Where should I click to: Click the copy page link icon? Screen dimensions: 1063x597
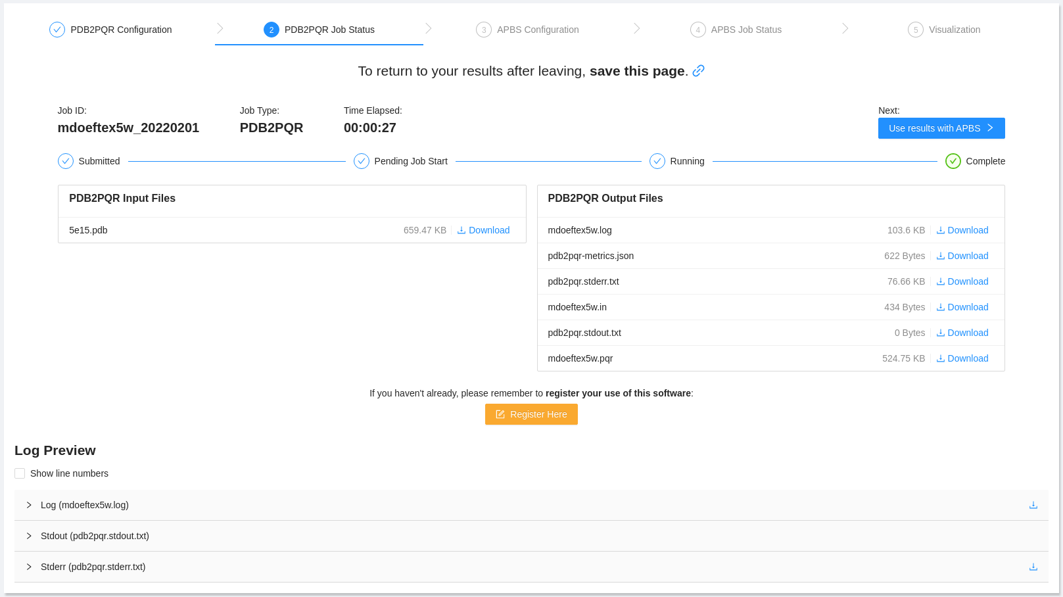(699, 70)
